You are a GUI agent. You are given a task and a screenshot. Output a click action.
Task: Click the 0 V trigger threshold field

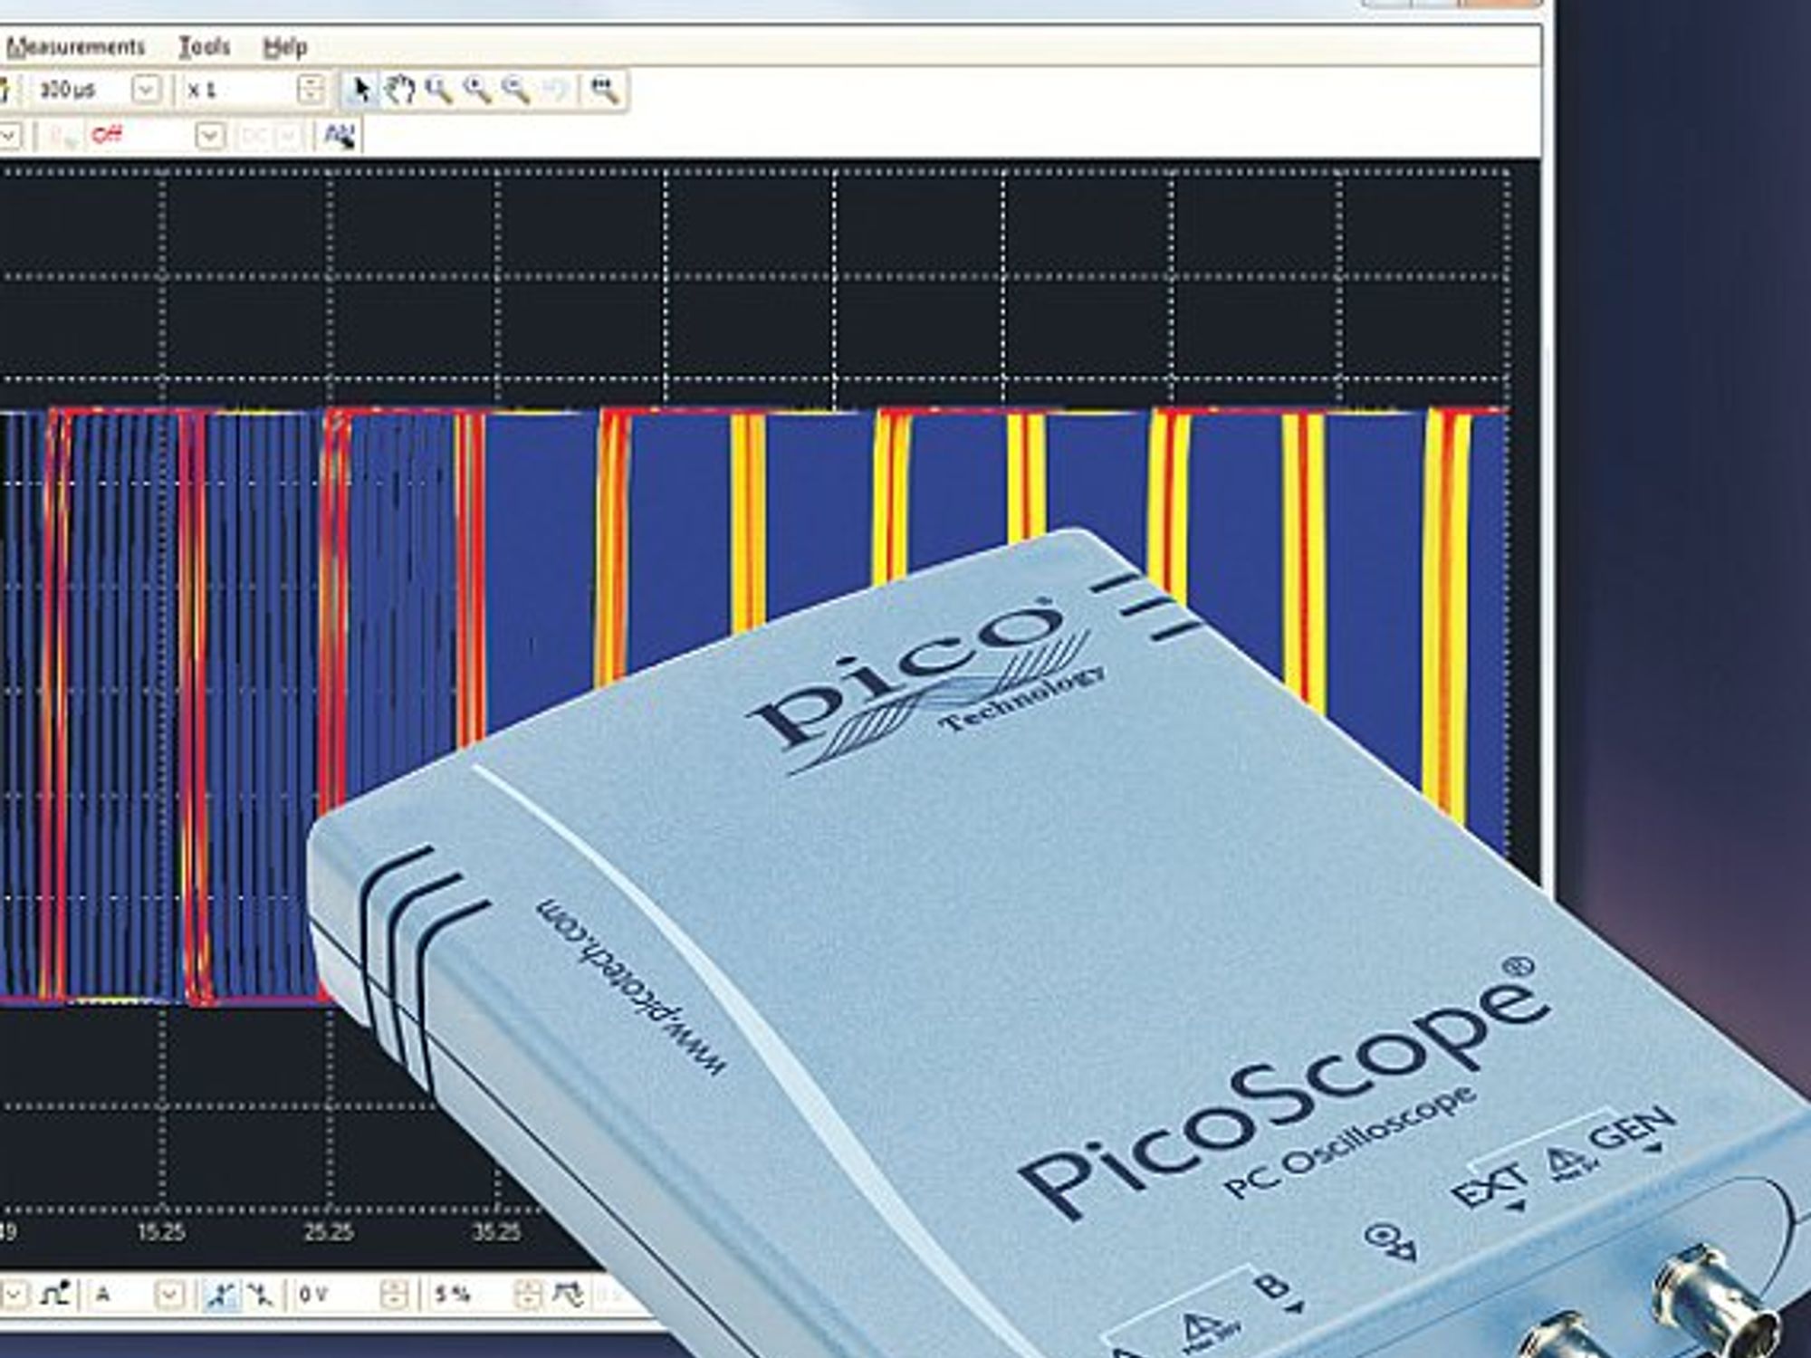click(336, 1295)
